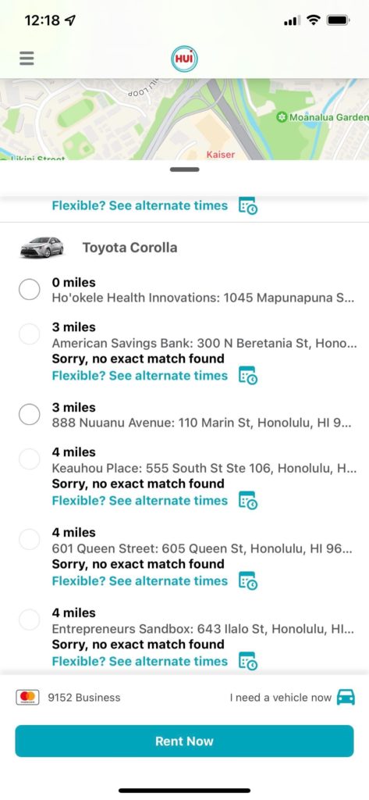Tap calendar icon under American Savings Bank

coord(248,376)
